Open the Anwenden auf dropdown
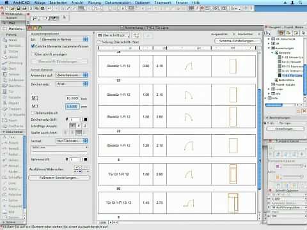Image resolution: width=307 pixels, height=230 pixels. pyautogui.click(x=72, y=75)
